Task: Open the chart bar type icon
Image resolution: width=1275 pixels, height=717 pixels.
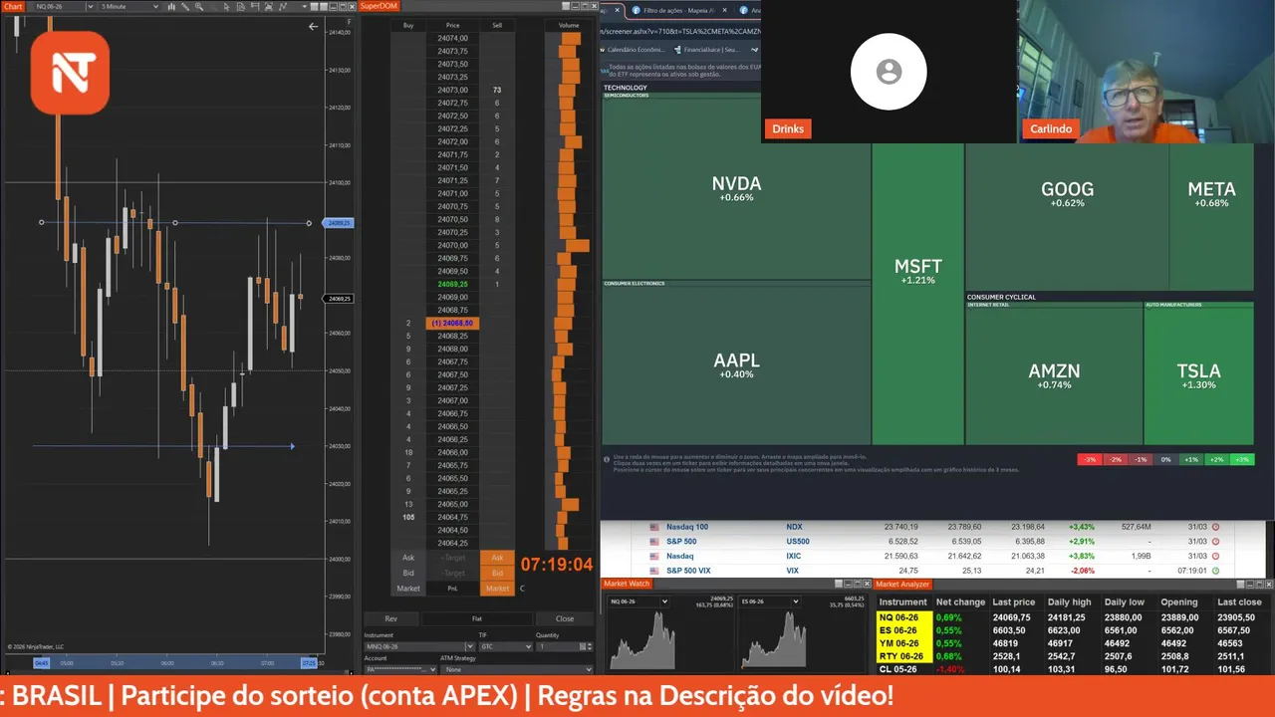Action: 171,6
